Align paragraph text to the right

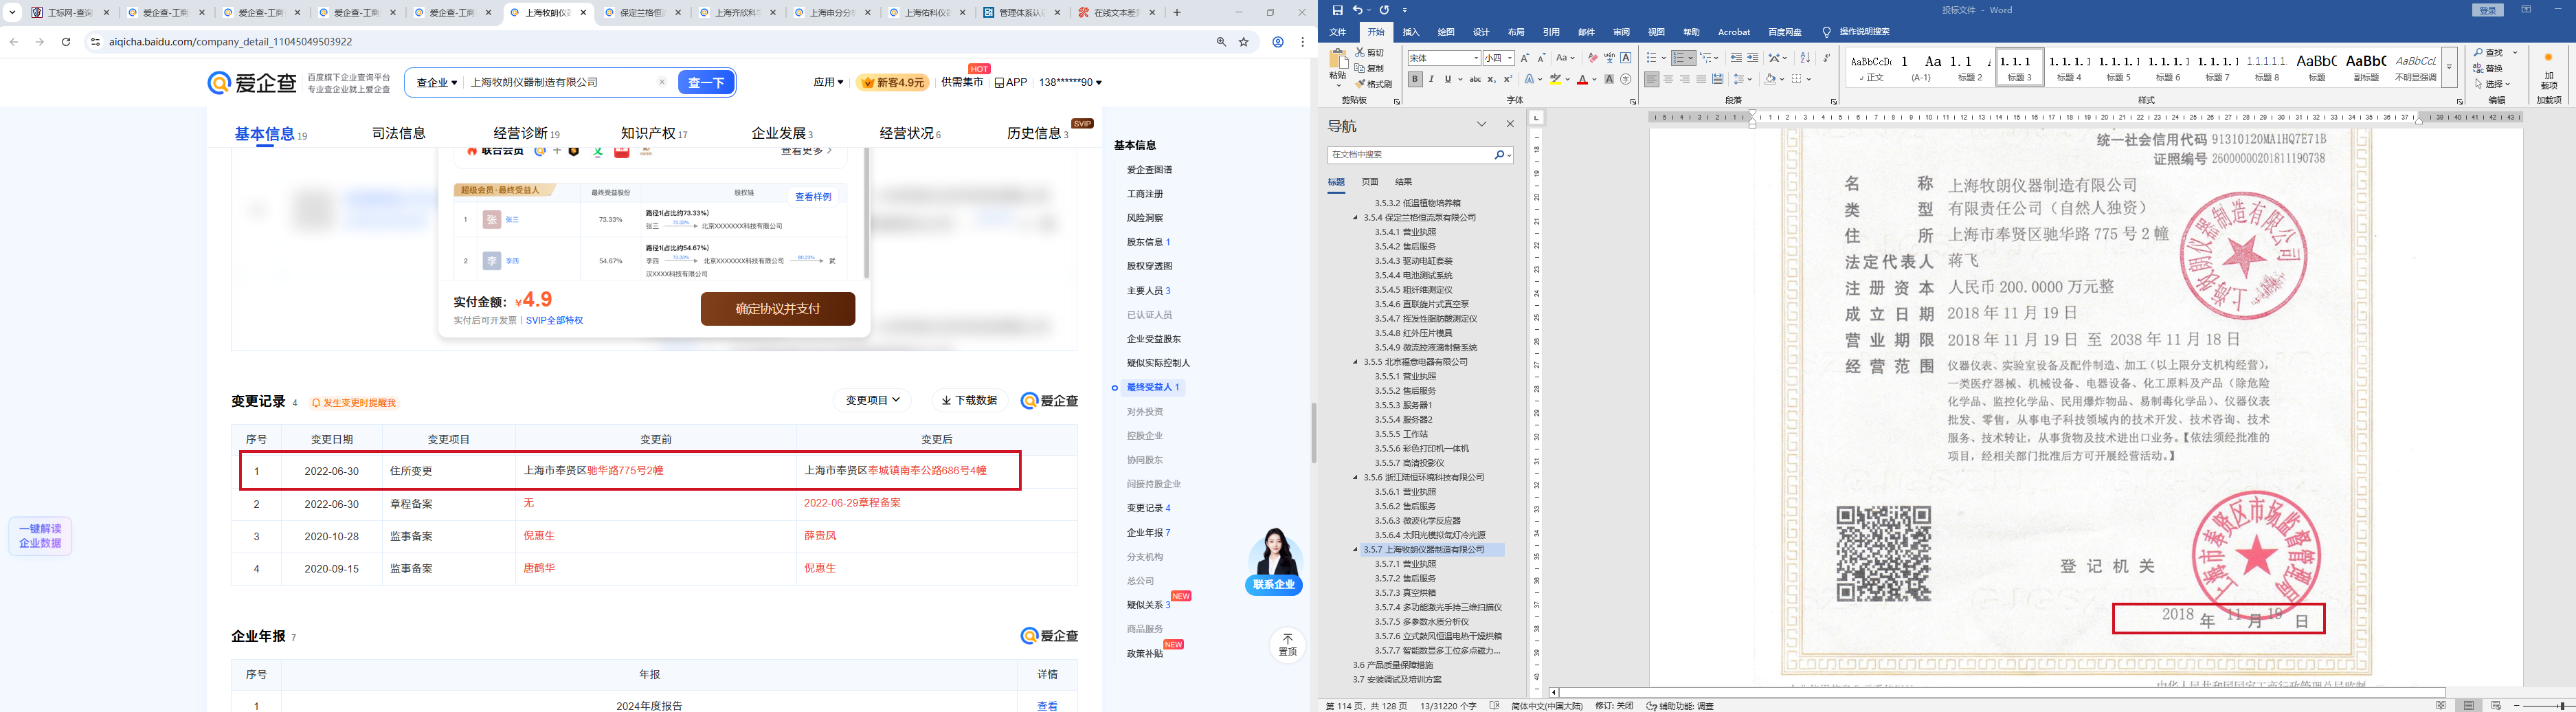tap(1685, 79)
